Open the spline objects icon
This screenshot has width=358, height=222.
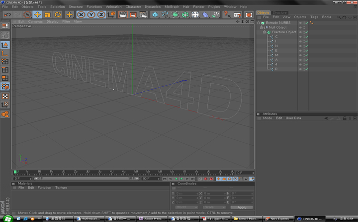click(165, 15)
